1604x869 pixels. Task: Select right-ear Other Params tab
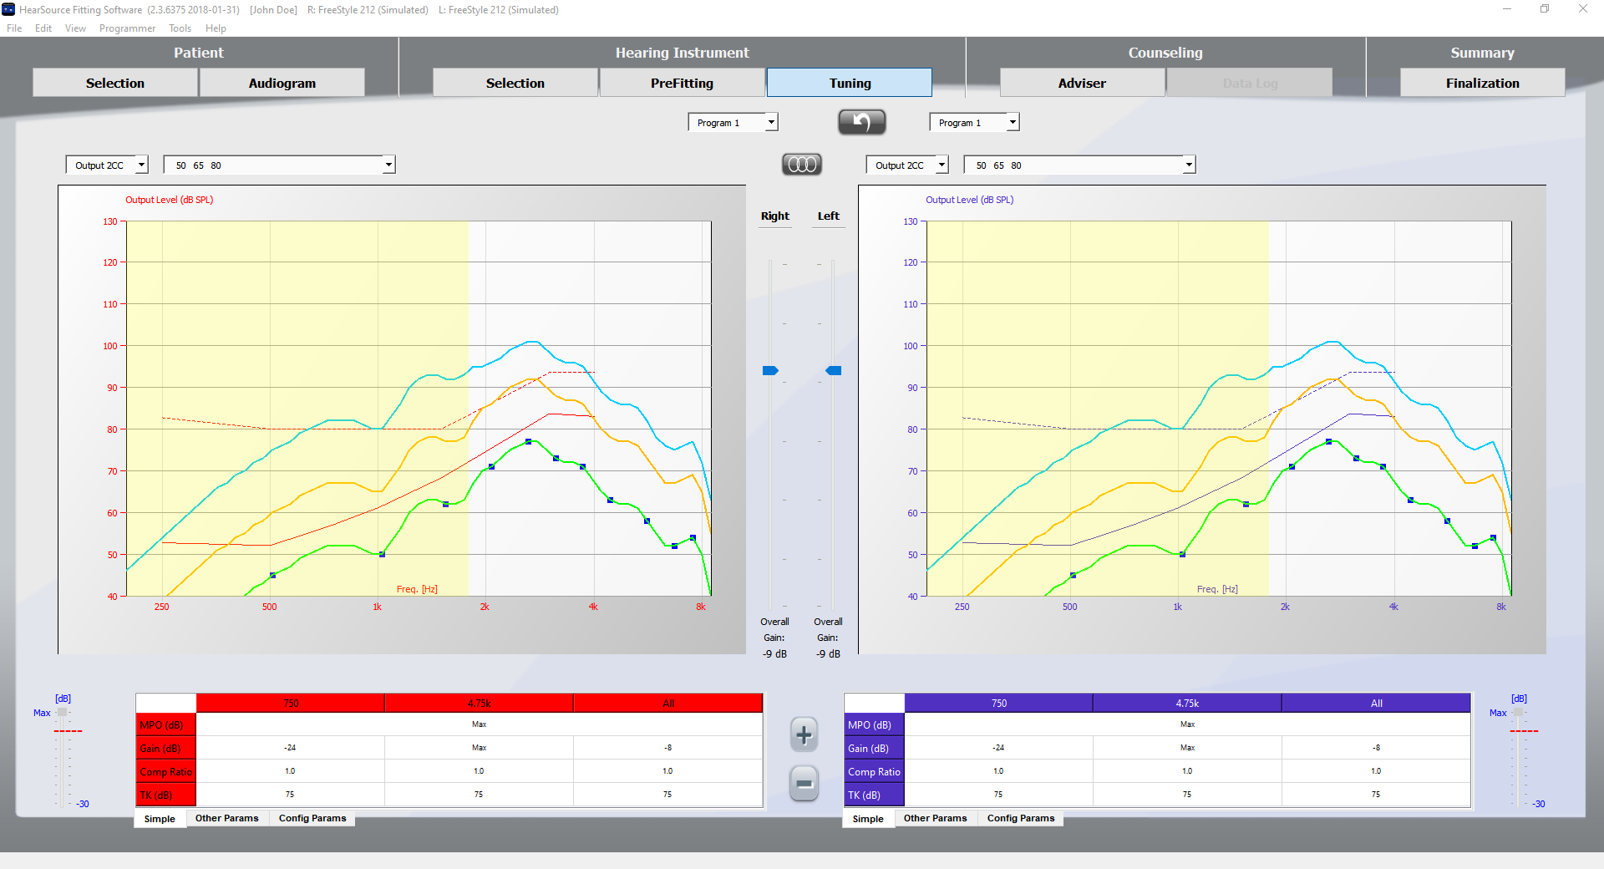(x=227, y=818)
